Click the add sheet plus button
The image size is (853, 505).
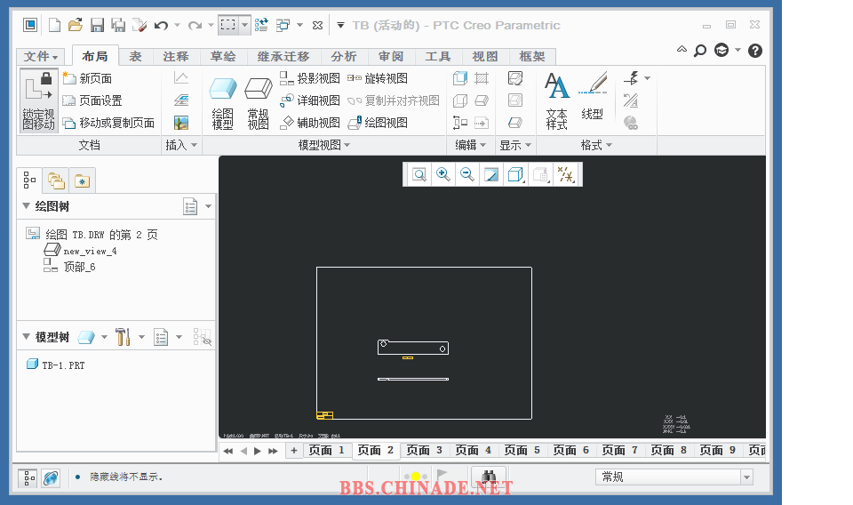point(294,451)
